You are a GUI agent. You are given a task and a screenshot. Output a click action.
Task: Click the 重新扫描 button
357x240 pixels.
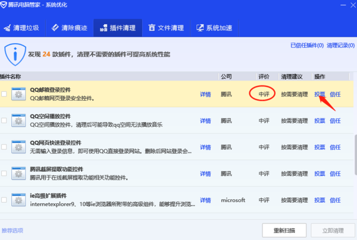pyautogui.click(x=284, y=229)
